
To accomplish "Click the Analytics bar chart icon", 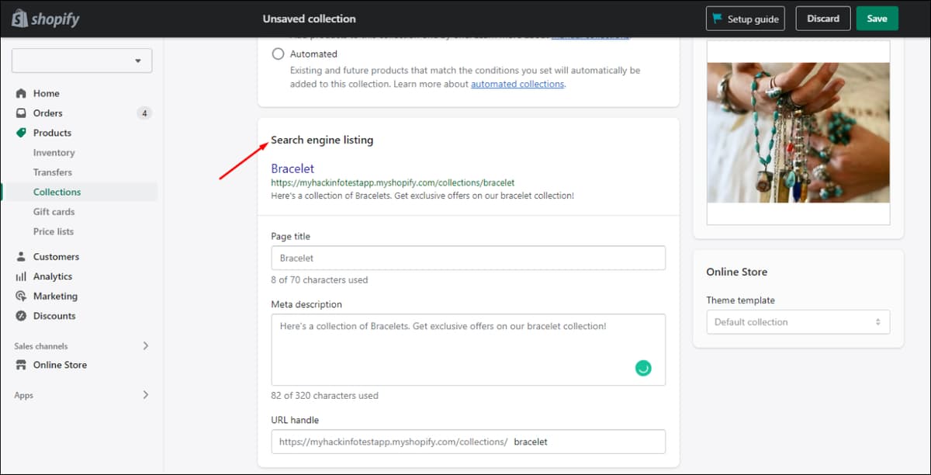I will pyautogui.click(x=21, y=276).
